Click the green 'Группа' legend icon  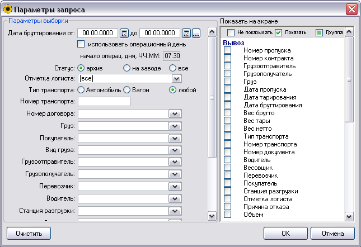pyautogui.click(x=320, y=32)
